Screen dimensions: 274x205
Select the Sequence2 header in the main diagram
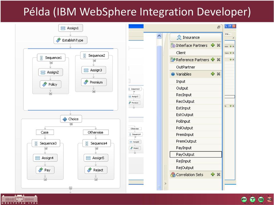pyautogui.click(x=94, y=56)
